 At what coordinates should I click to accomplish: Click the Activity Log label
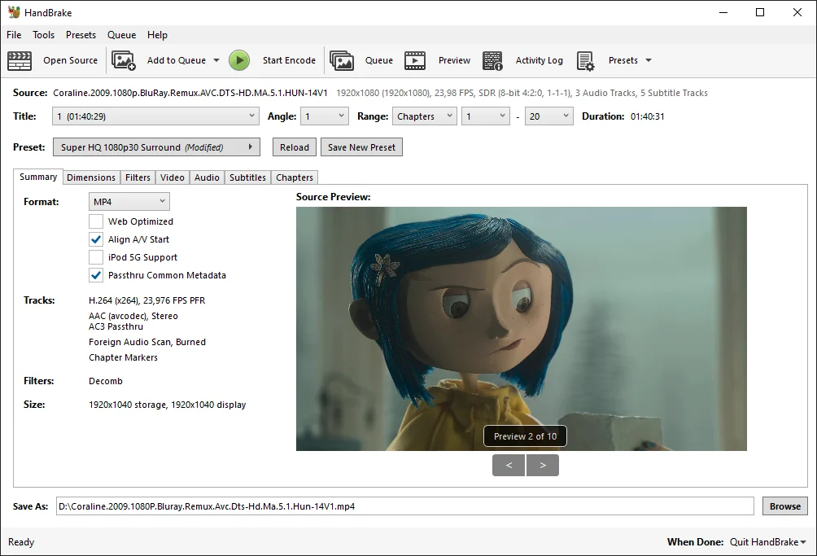pyautogui.click(x=540, y=60)
